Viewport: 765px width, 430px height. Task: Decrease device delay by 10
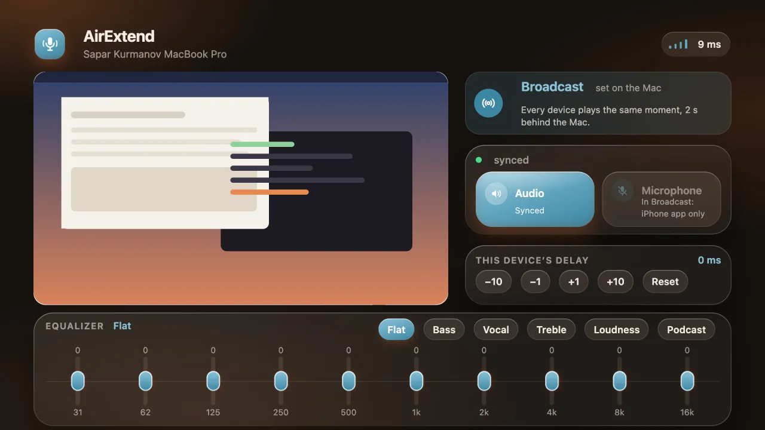(x=494, y=282)
